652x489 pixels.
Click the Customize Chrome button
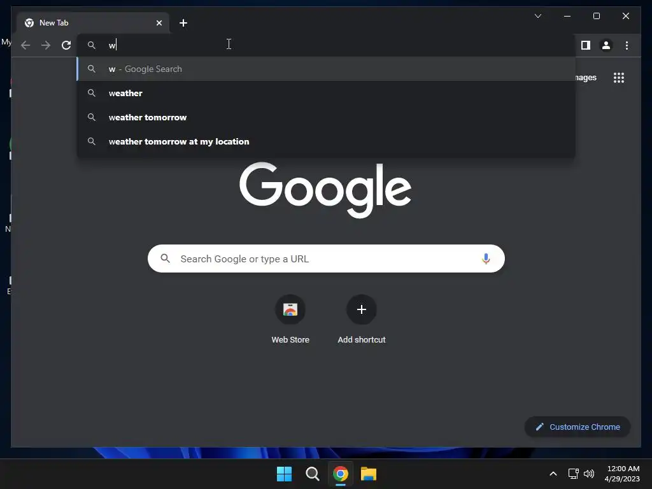[578, 427]
